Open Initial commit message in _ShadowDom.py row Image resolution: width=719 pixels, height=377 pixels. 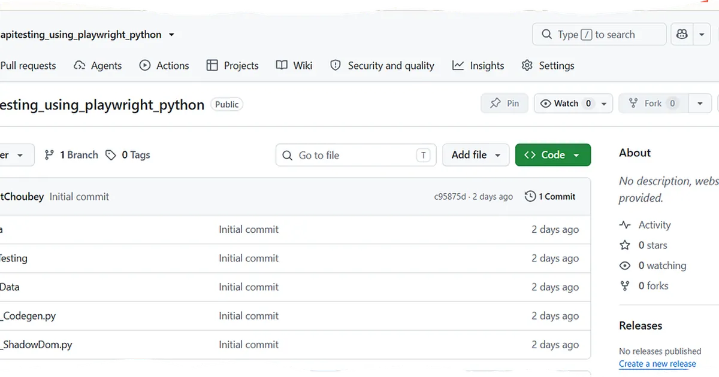(249, 345)
